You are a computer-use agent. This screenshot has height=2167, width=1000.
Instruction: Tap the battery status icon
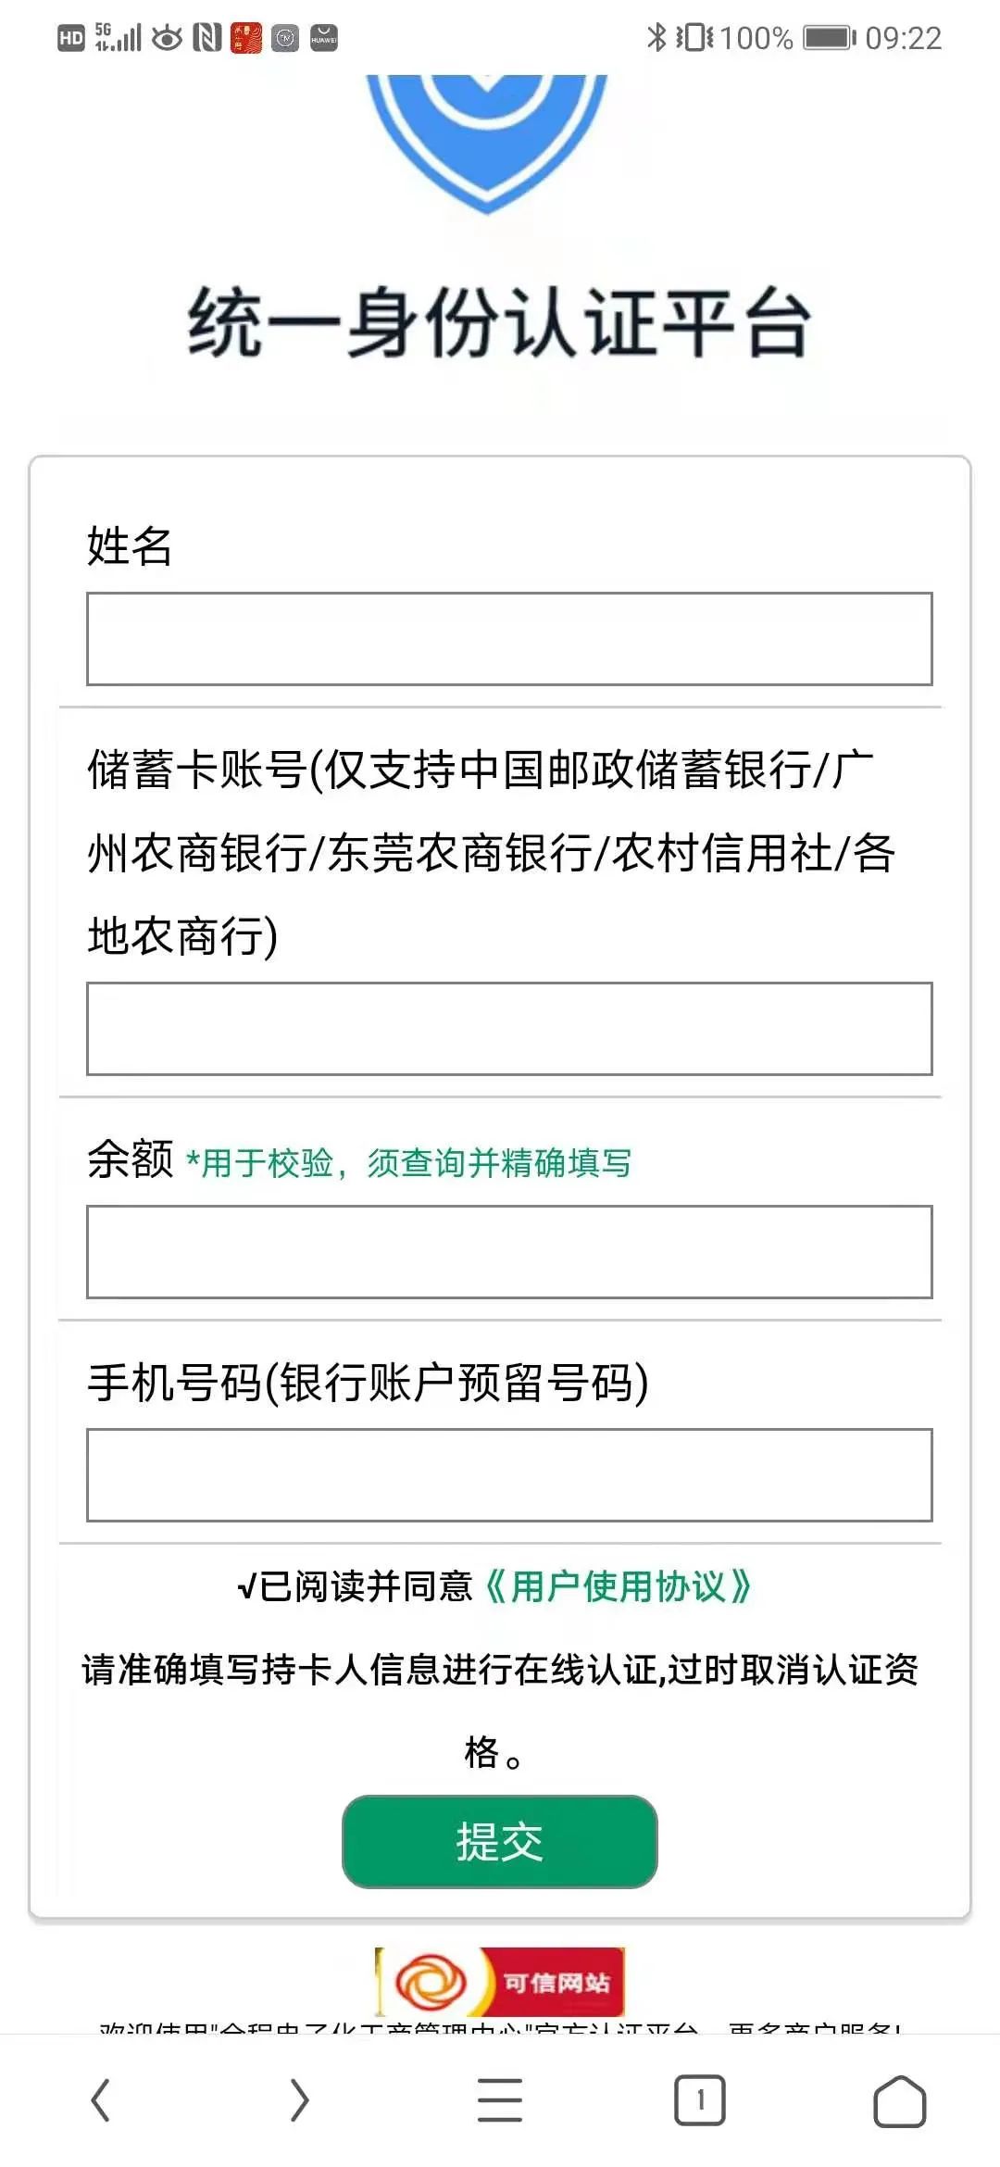click(829, 38)
